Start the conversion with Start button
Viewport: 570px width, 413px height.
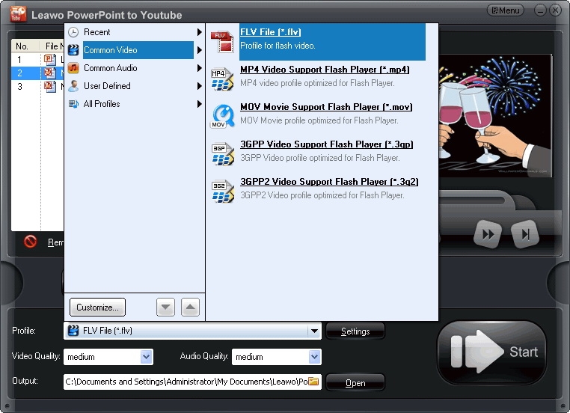[491, 352]
